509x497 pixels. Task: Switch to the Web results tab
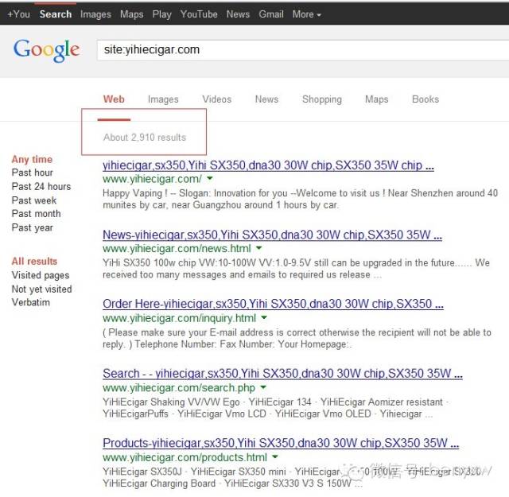pyautogui.click(x=114, y=99)
